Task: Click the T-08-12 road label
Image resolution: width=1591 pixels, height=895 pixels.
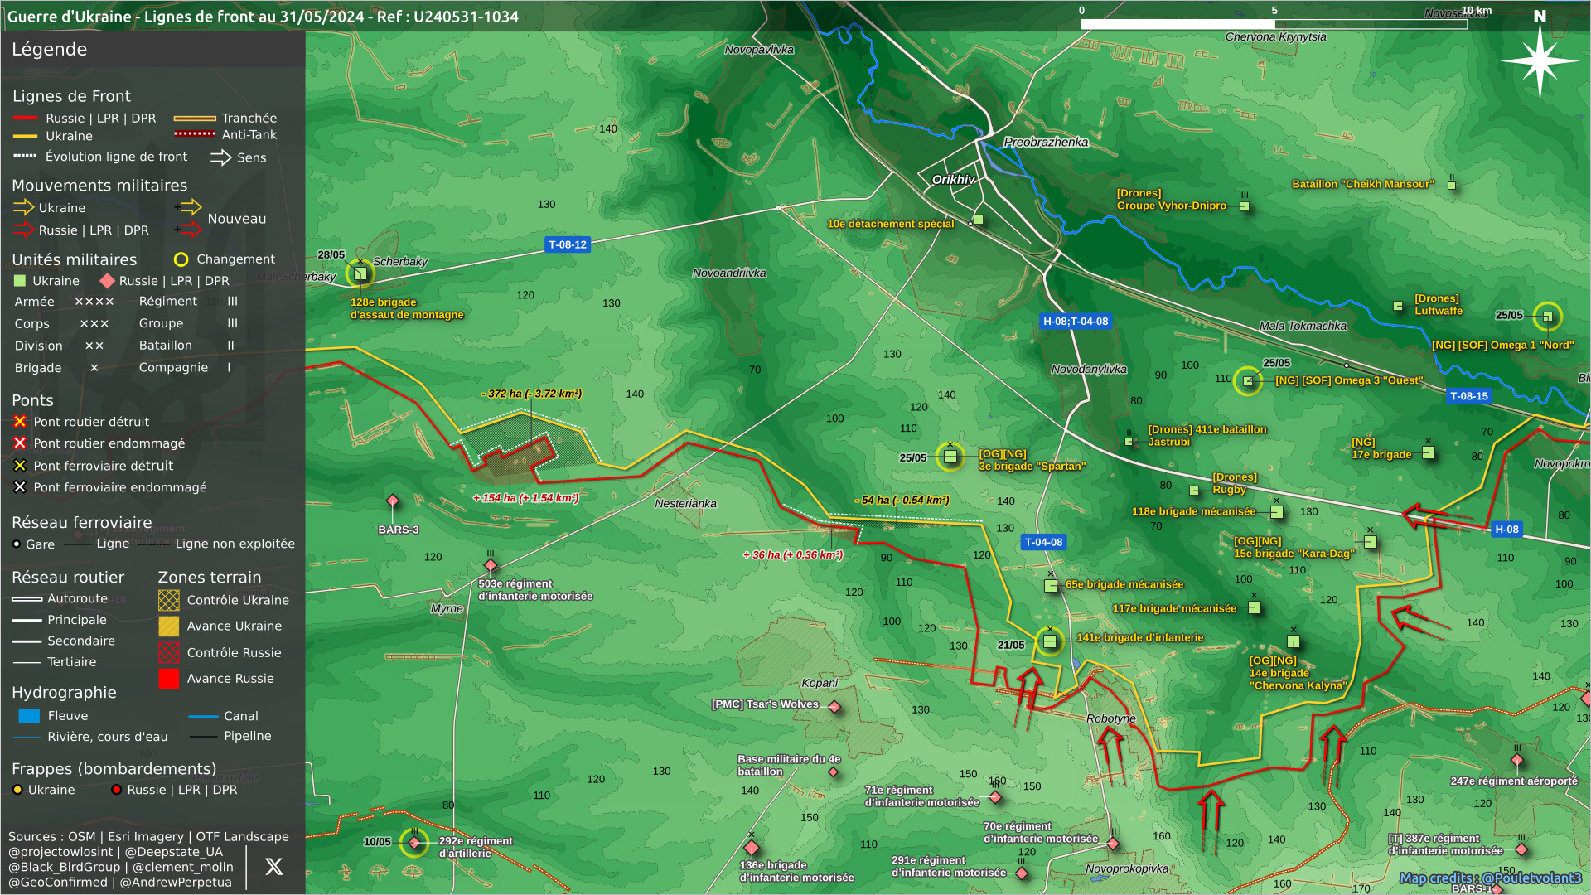Action: coord(568,244)
